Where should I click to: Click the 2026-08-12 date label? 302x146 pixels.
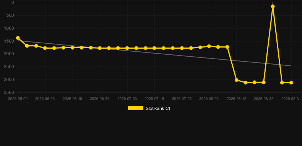pos(237,99)
